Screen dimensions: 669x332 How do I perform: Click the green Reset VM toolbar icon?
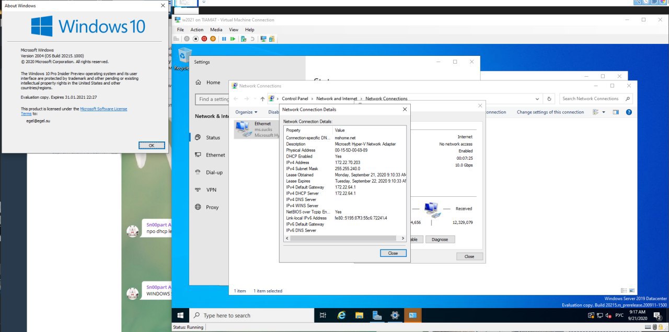coord(233,39)
